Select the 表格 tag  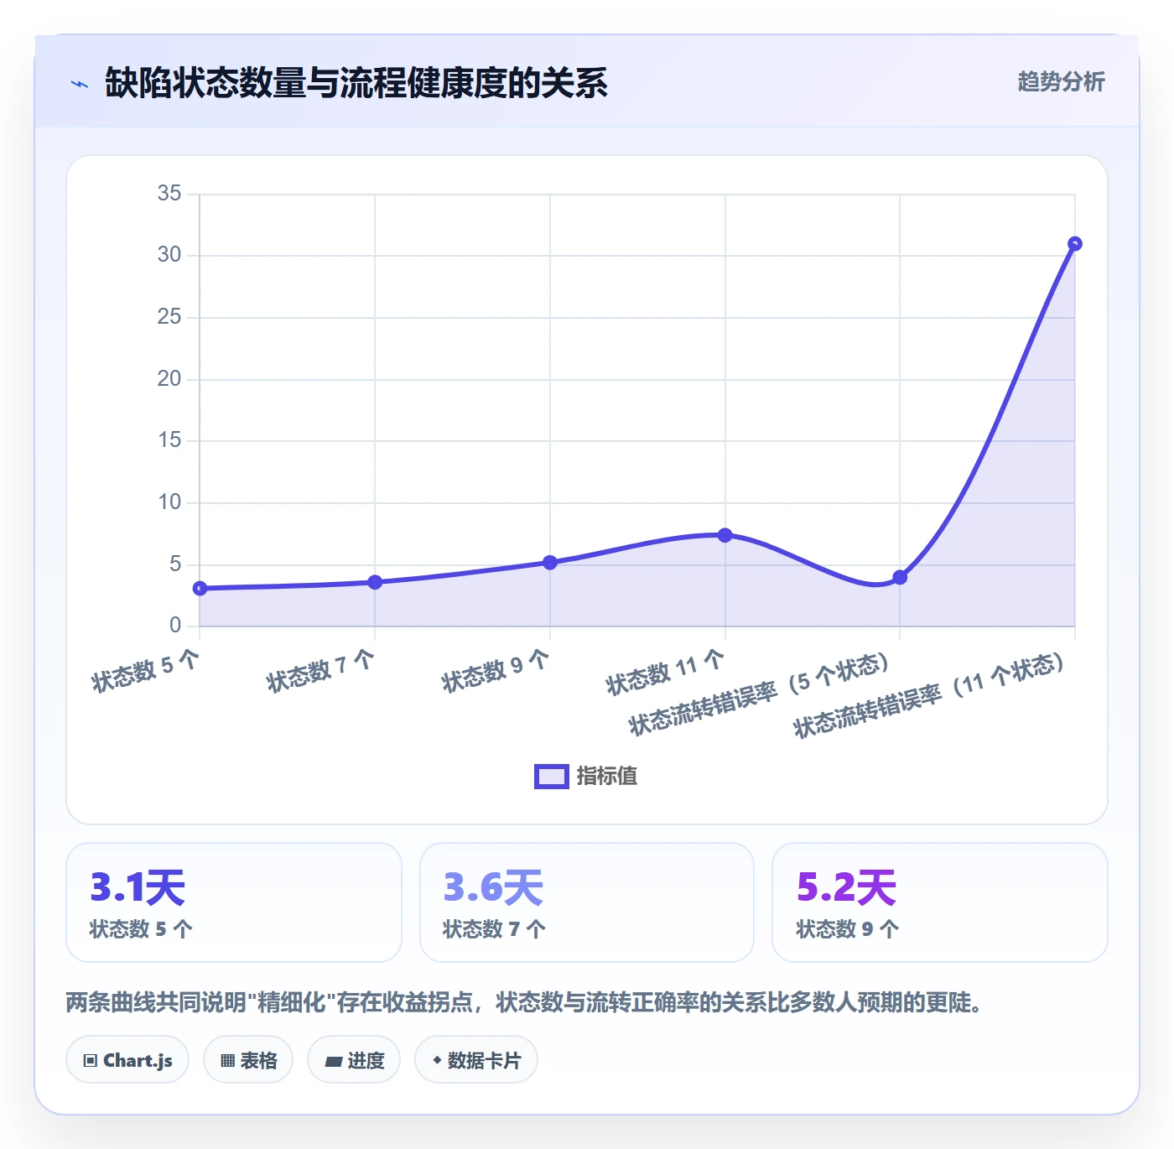[x=248, y=1060]
